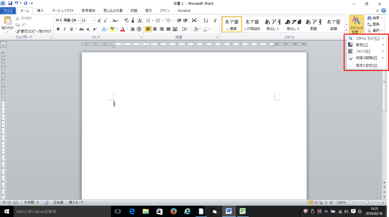Expand underline style dropdown arrow
The image size is (389, 217).
[x=76, y=29]
